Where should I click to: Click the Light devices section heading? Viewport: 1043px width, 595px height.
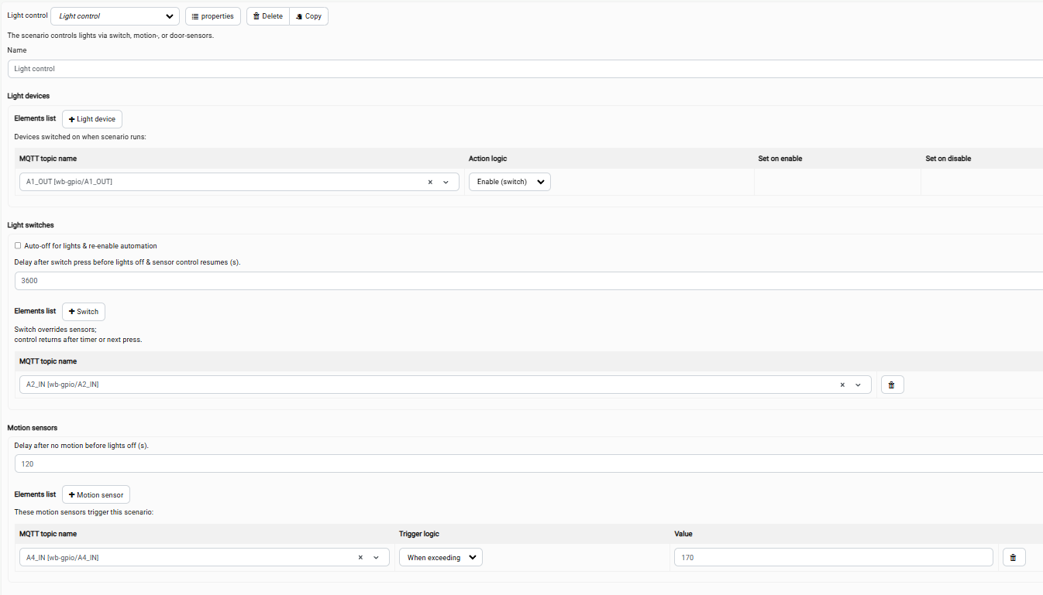click(29, 96)
